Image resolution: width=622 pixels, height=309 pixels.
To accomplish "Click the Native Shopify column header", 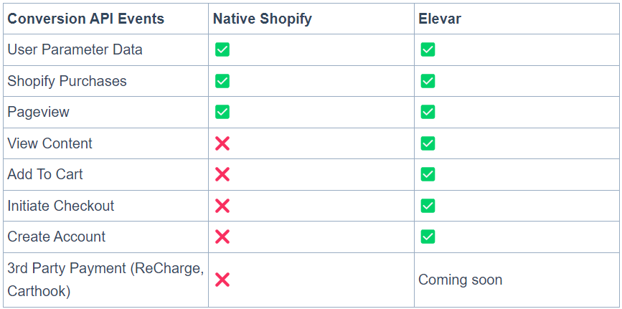I will (x=262, y=19).
